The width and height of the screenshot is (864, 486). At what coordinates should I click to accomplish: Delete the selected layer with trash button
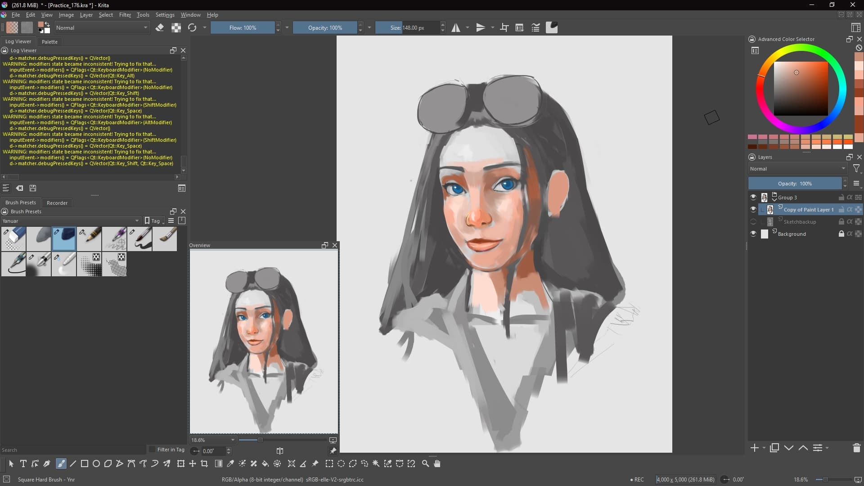(856, 448)
